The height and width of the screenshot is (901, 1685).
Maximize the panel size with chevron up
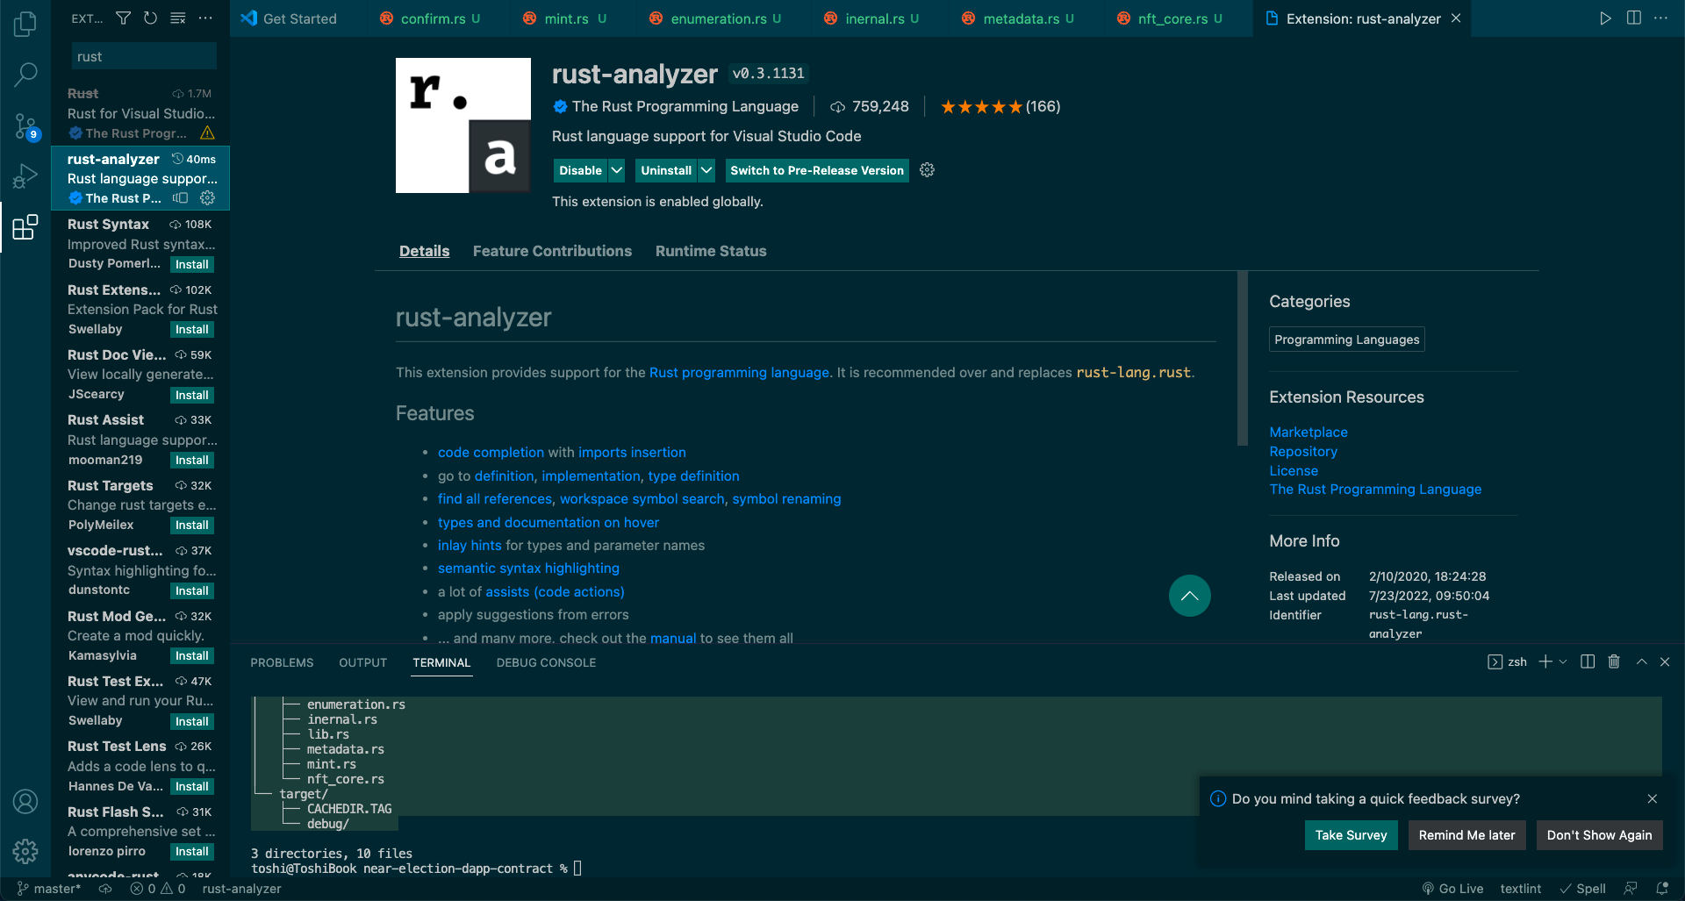click(x=1641, y=661)
